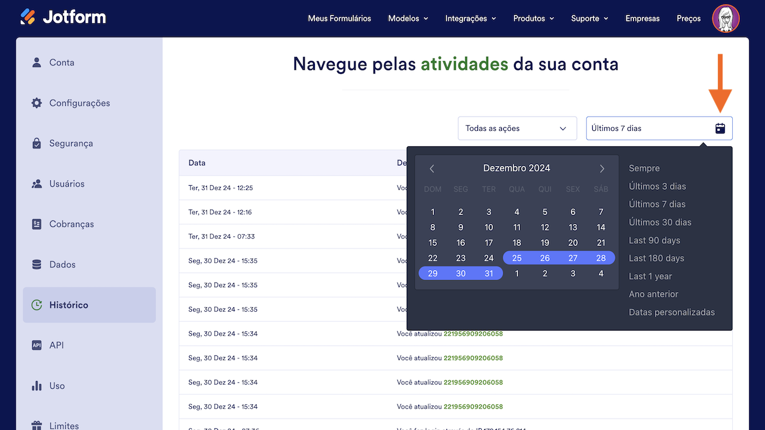Expand the Integrações menu
The image size is (765, 430).
click(471, 19)
